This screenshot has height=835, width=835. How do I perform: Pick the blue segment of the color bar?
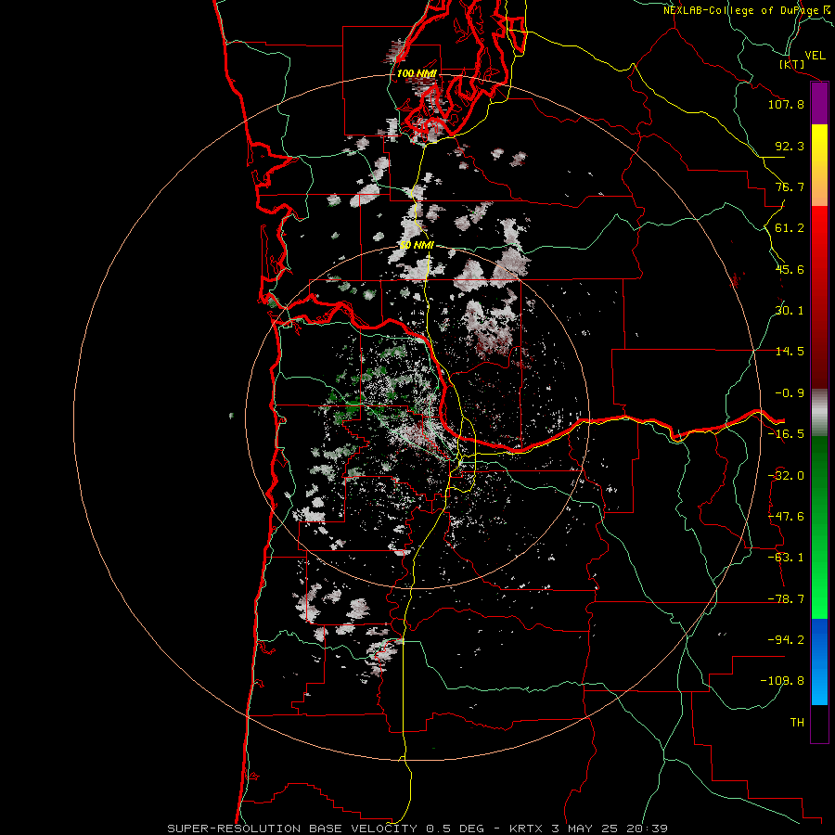(819, 662)
